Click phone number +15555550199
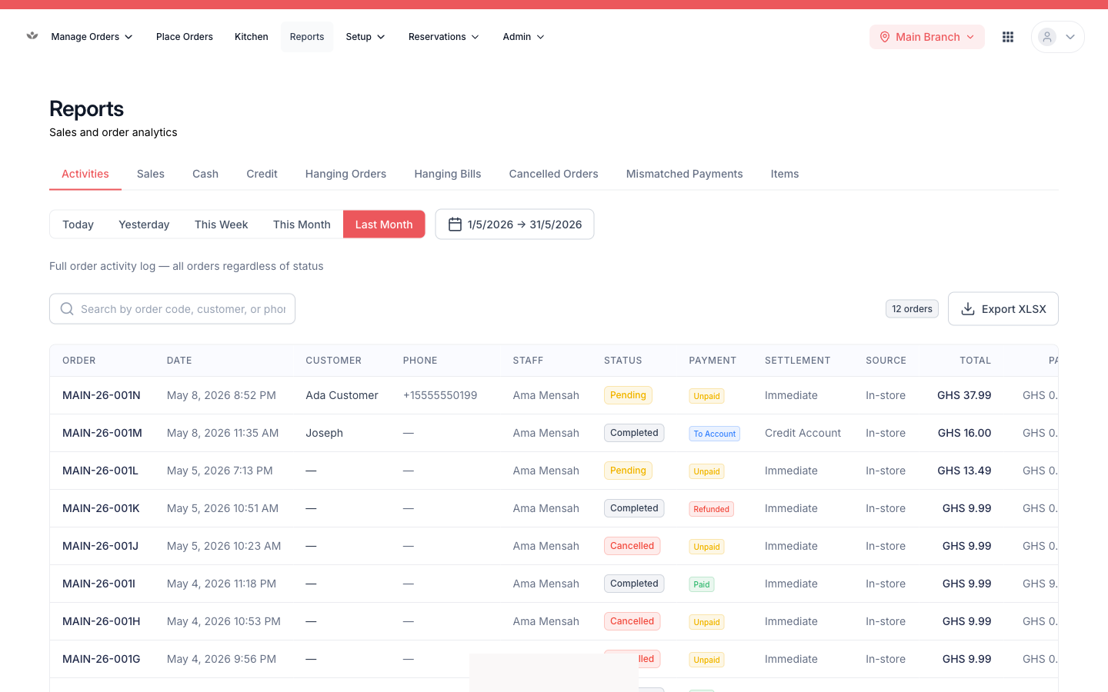1108x692 pixels. pyautogui.click(x=440, y=395)
